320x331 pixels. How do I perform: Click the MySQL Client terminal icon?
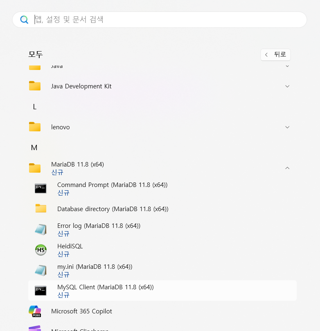pyautogui.click(x=41, y=290)
